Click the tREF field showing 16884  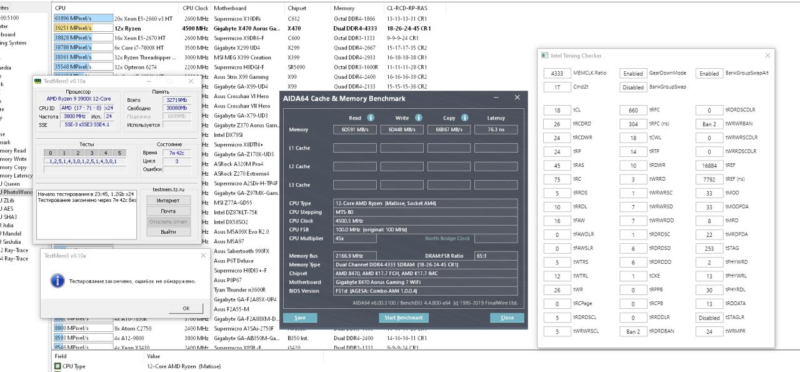(709, 166)
